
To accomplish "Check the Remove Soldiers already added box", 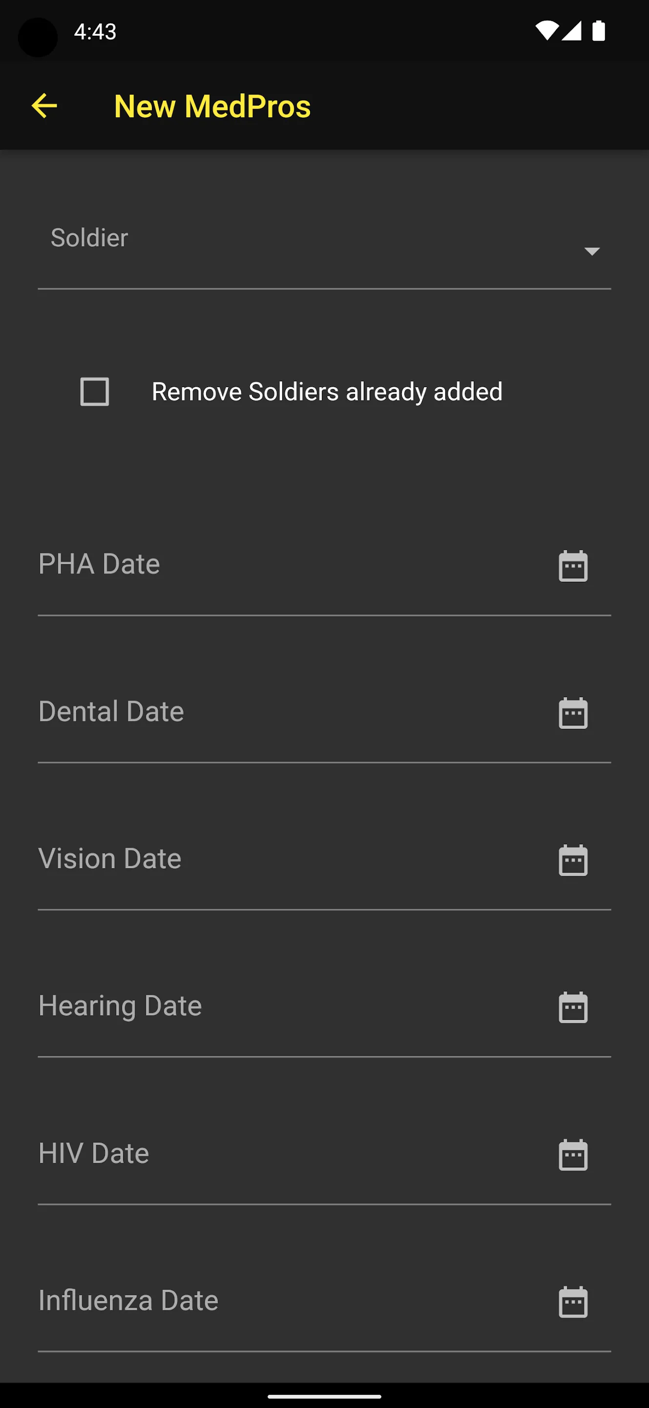I will pos(94,391).
